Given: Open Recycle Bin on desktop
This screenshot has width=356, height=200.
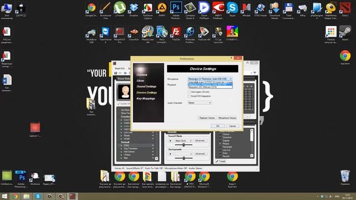Looking at the screenshot, I should click(345, 178).
